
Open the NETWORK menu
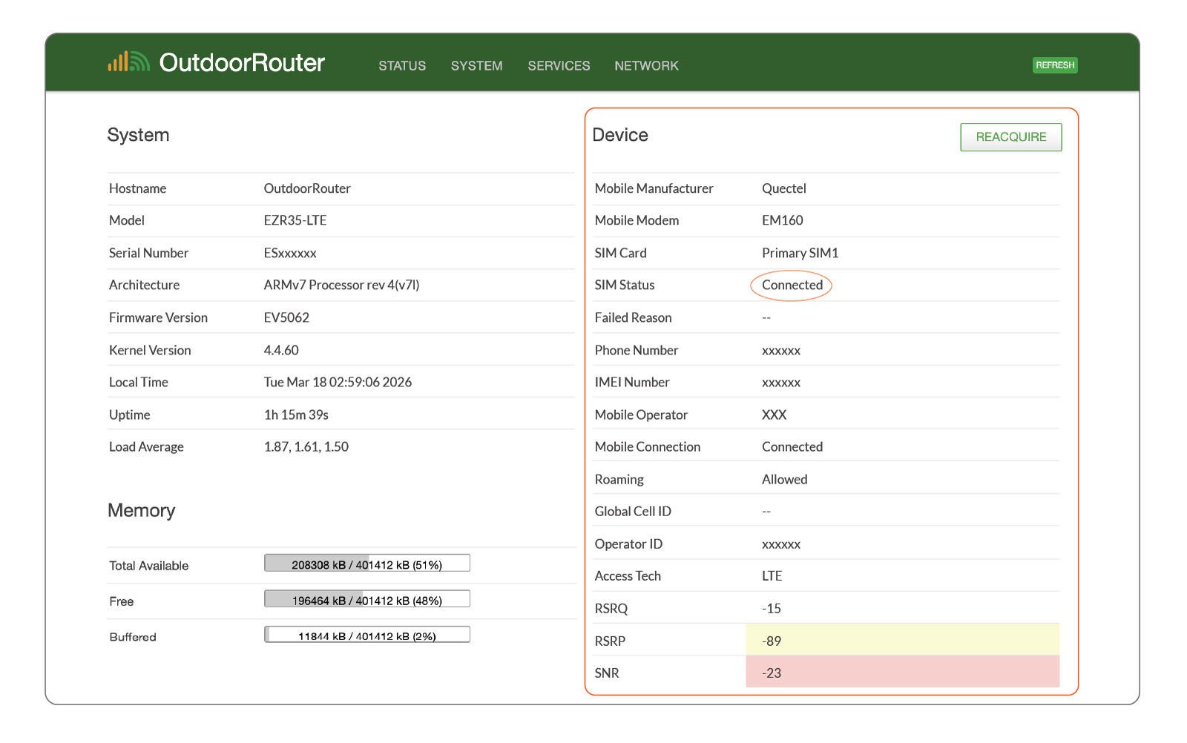[646, 66]
